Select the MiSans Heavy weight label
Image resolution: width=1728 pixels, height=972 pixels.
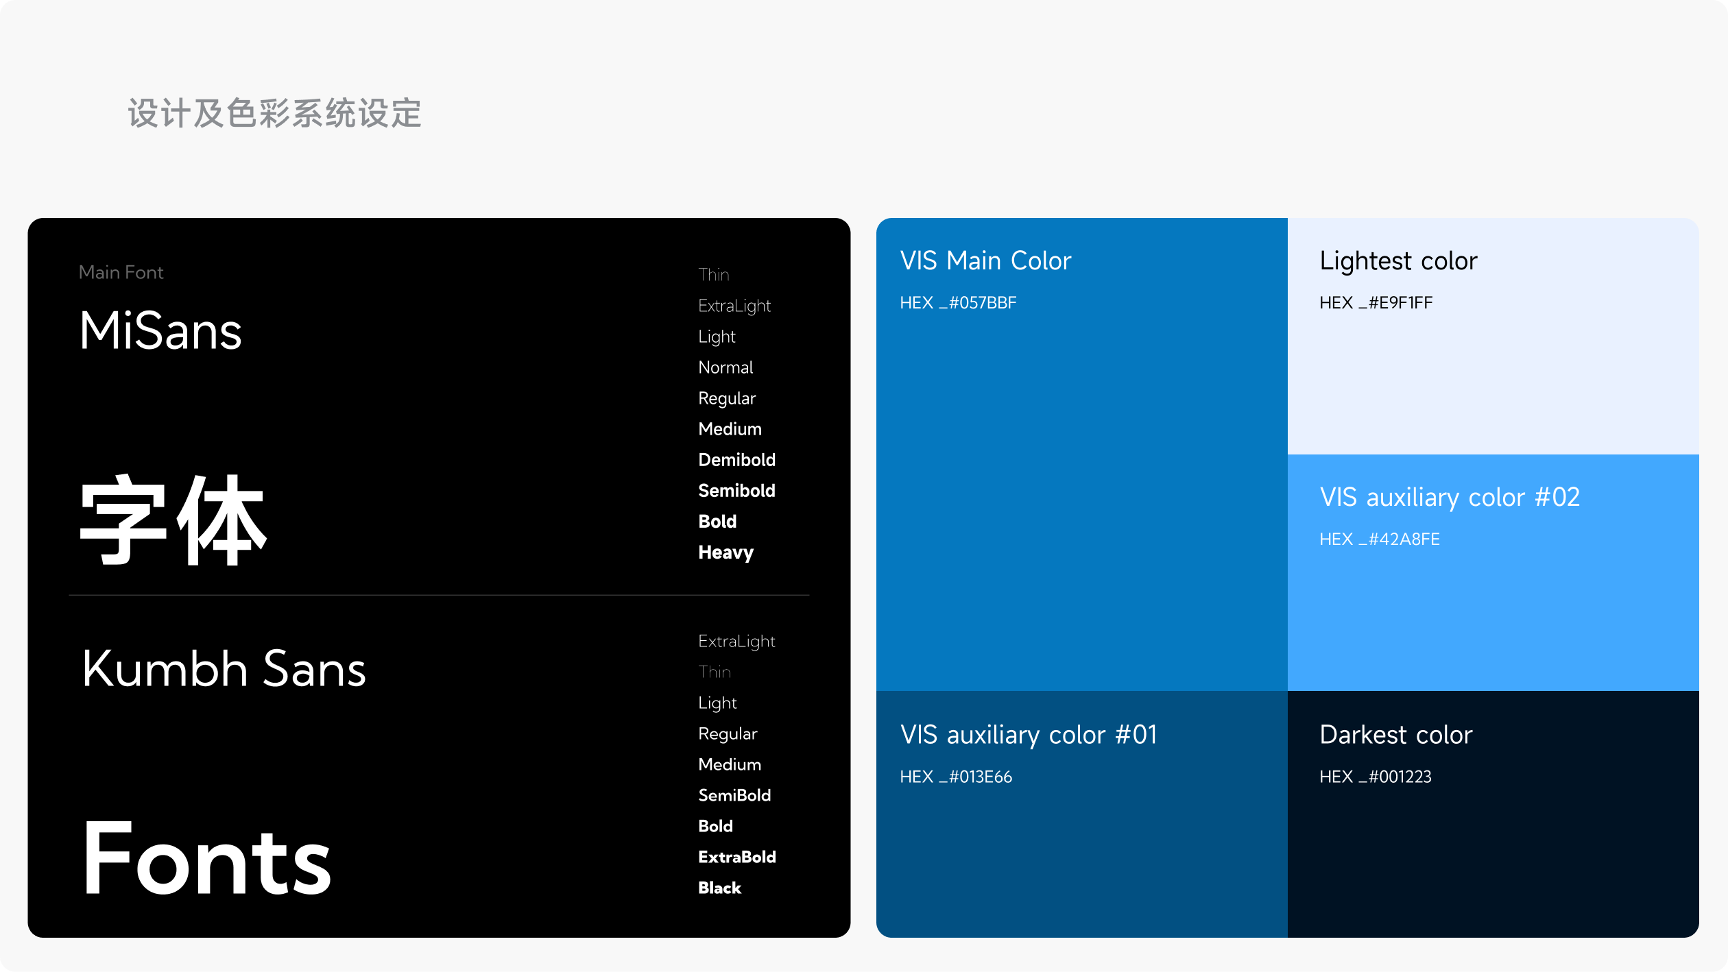pyautogui.click(x=725, y=552)
